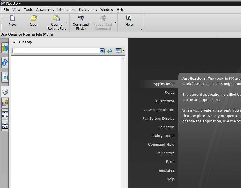Open a Recent Part icon
The width and height of the screenshot is (241, 188).
click(57, 18)
